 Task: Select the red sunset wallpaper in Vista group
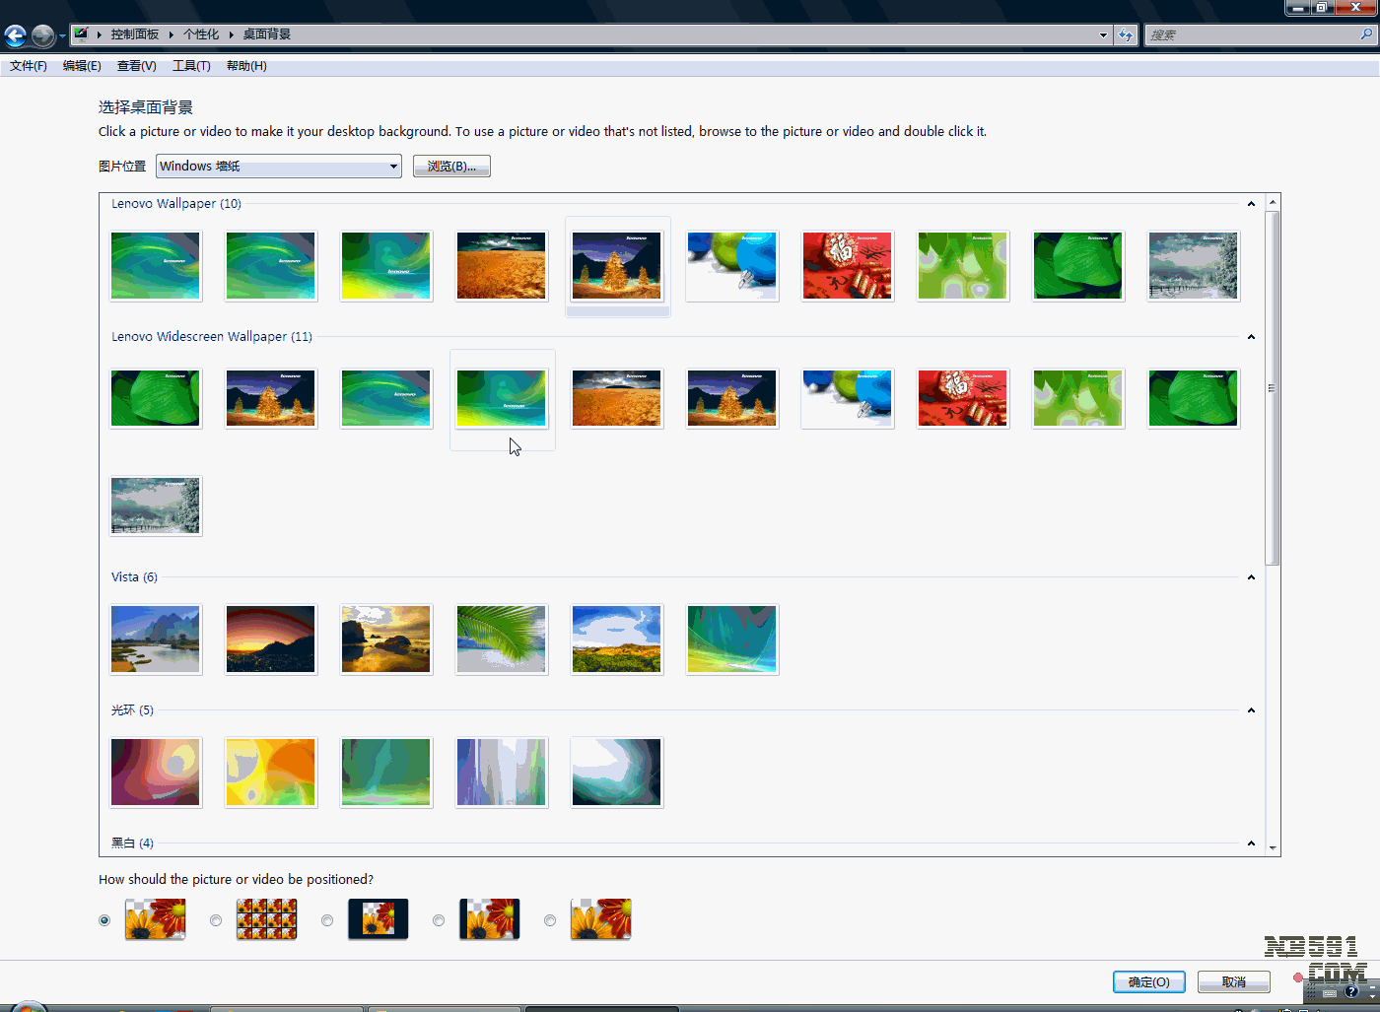(x=271, y=640)
